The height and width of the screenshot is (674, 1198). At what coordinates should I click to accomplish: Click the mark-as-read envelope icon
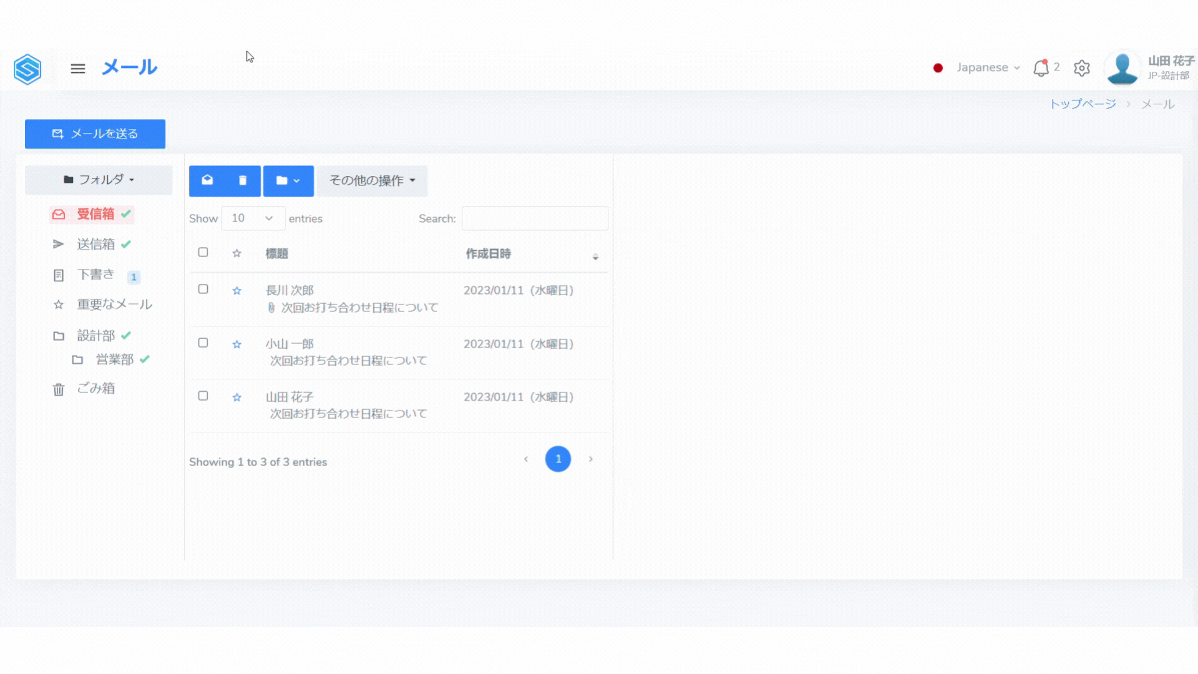click(x=207, y=180)
